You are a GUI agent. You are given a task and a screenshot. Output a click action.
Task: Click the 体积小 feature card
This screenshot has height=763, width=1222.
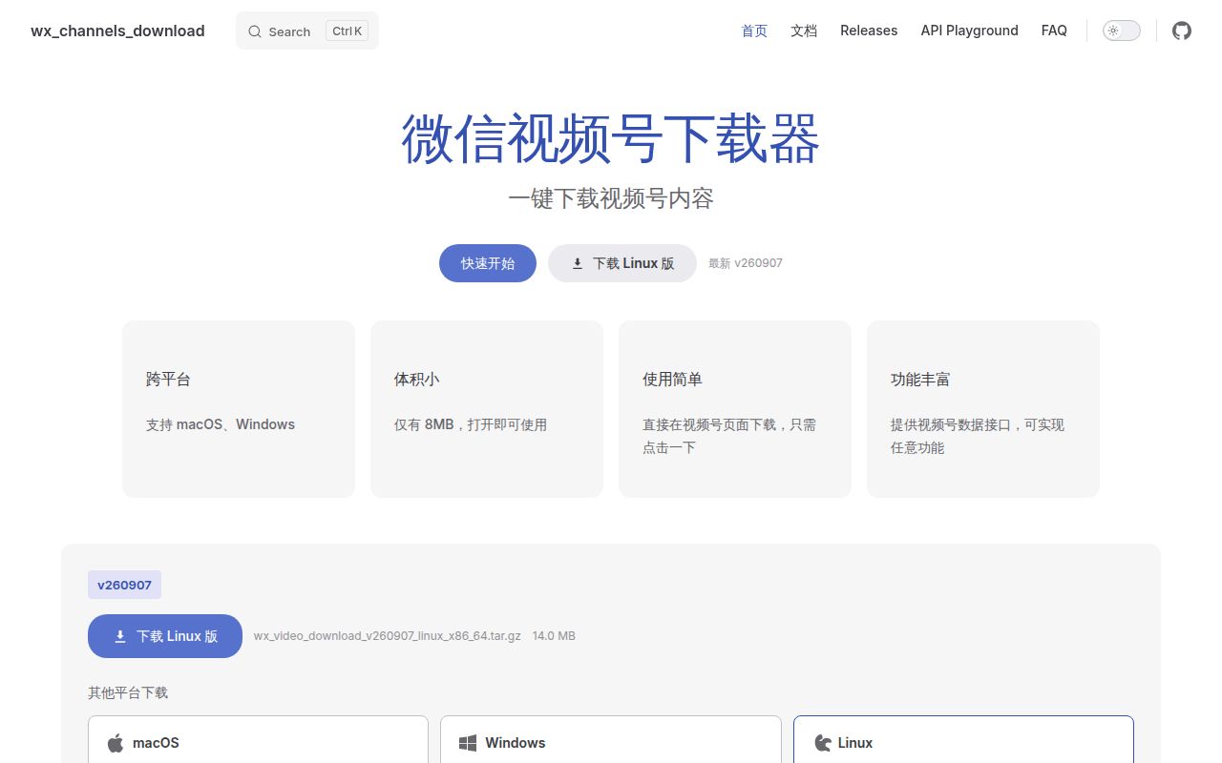pyautogui.click(x=487, y=408)
